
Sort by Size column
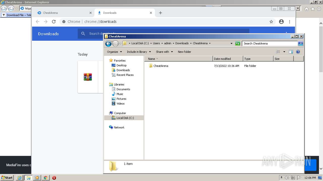[283, 59]
